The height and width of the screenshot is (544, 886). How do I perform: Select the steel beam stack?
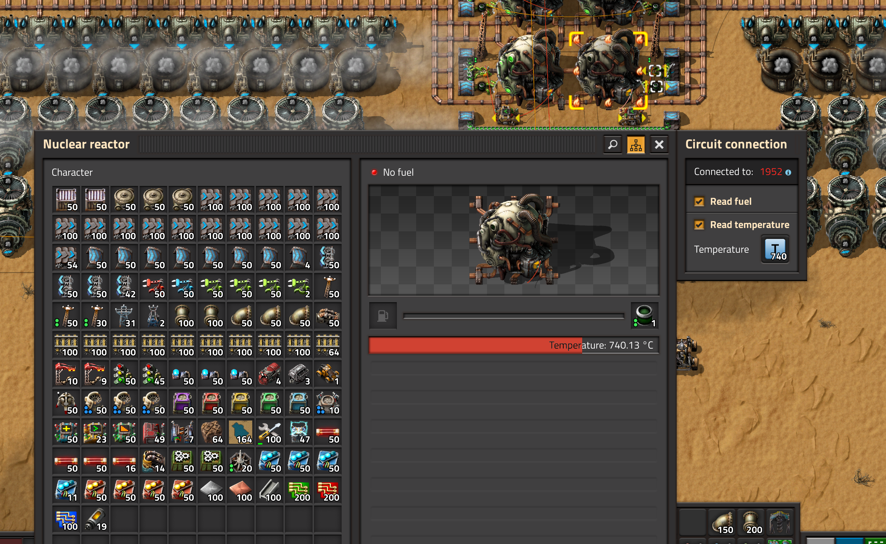pos(270,490)
